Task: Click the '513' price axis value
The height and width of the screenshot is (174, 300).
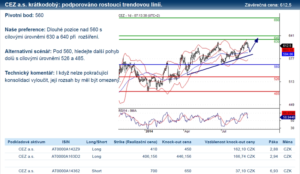Action: coord(292,82)
